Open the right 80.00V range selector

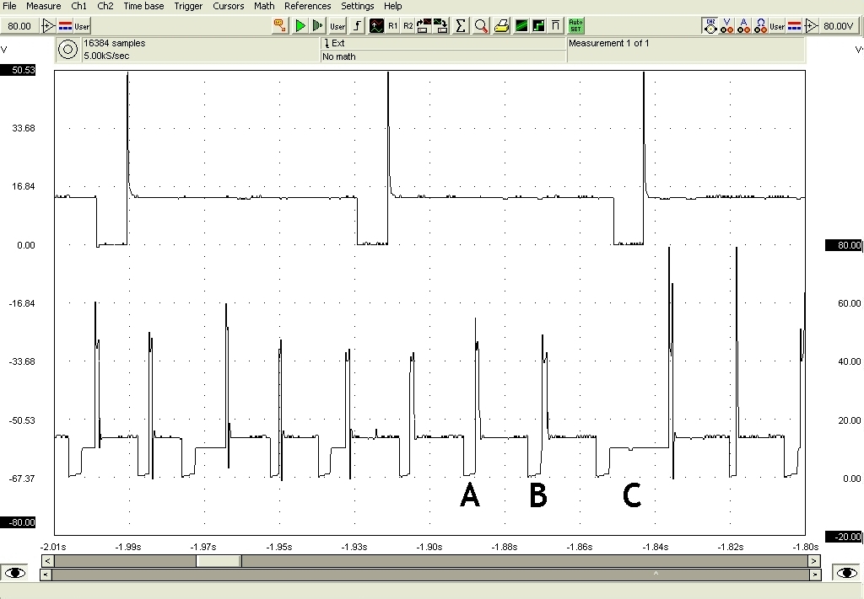click(x=839, y=26)
